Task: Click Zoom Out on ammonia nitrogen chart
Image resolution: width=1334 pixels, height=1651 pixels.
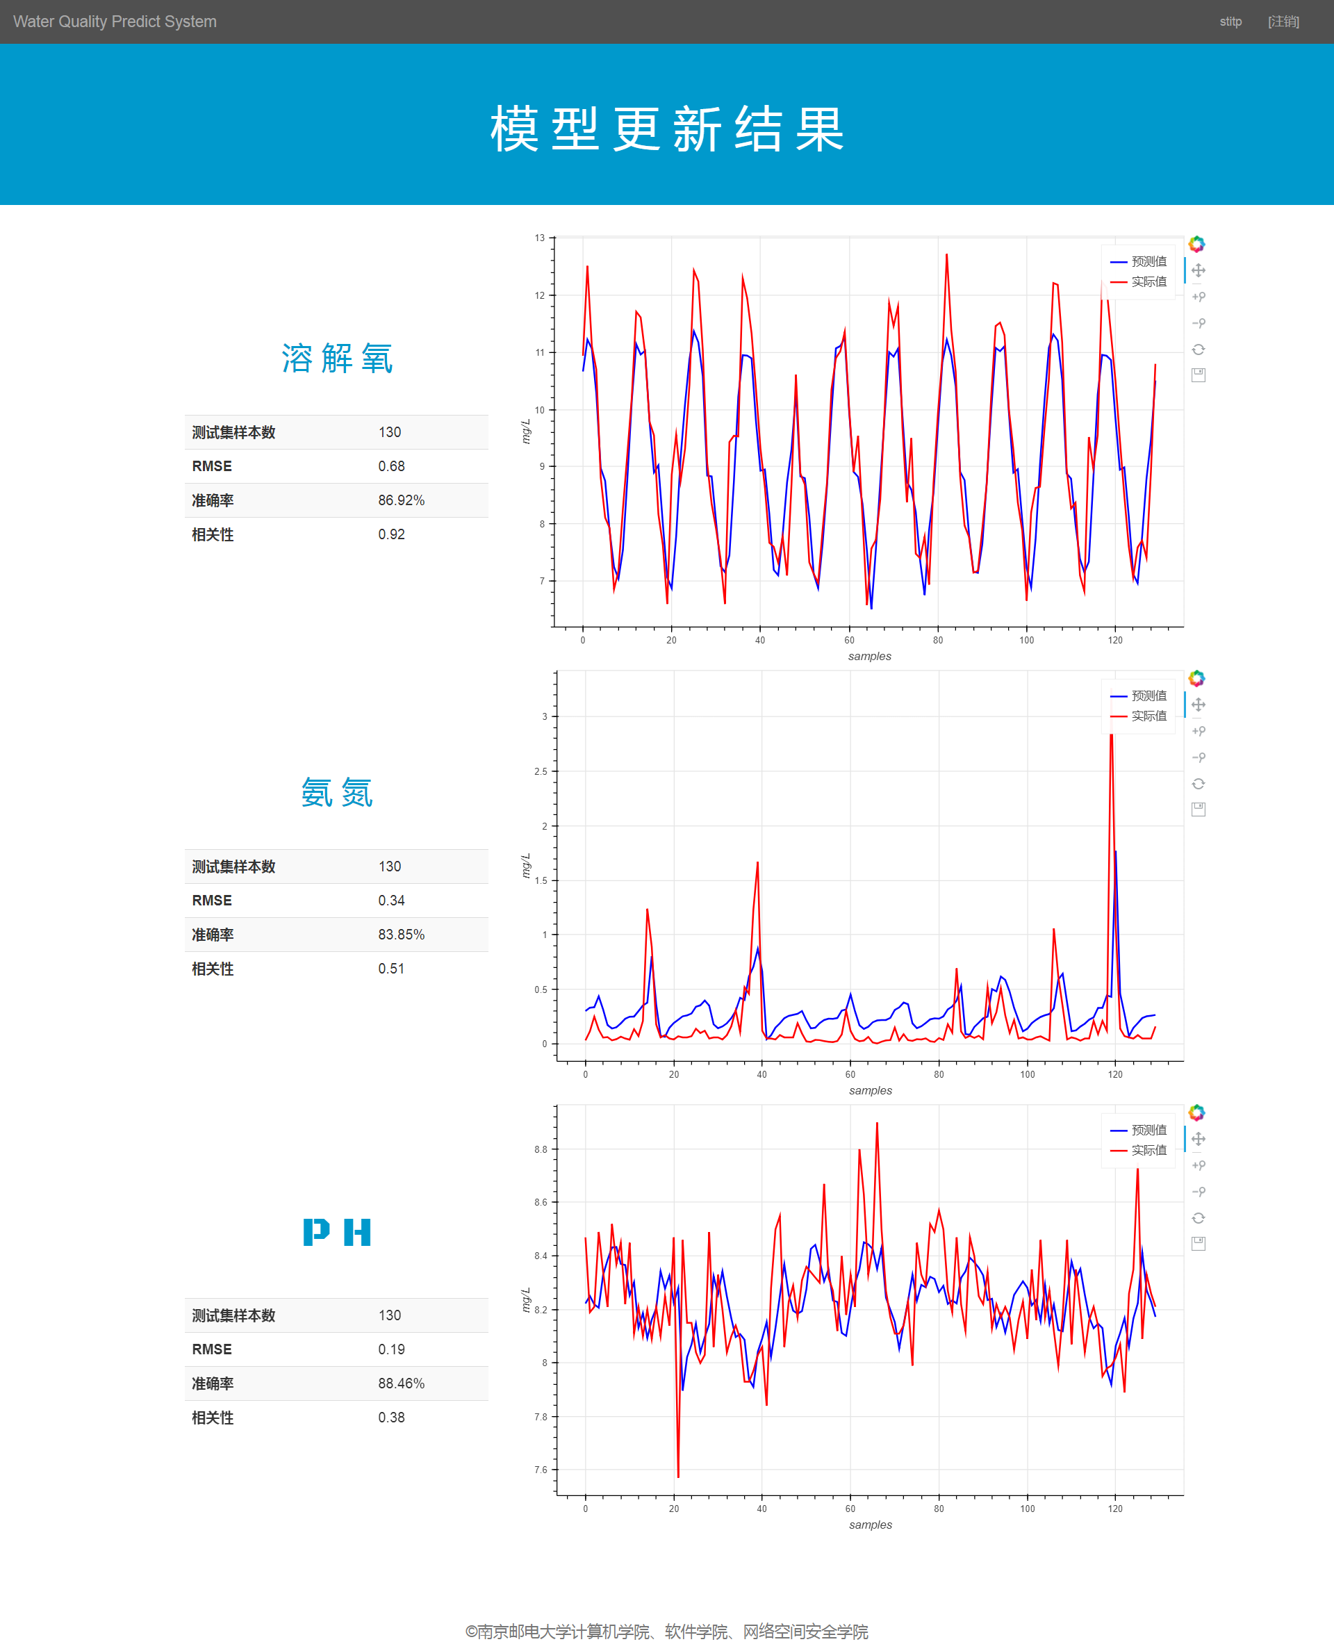Action: coord(1198,757)
